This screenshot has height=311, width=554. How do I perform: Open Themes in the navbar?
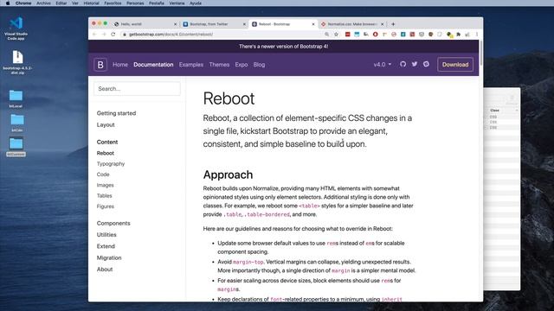click(219, 65)
